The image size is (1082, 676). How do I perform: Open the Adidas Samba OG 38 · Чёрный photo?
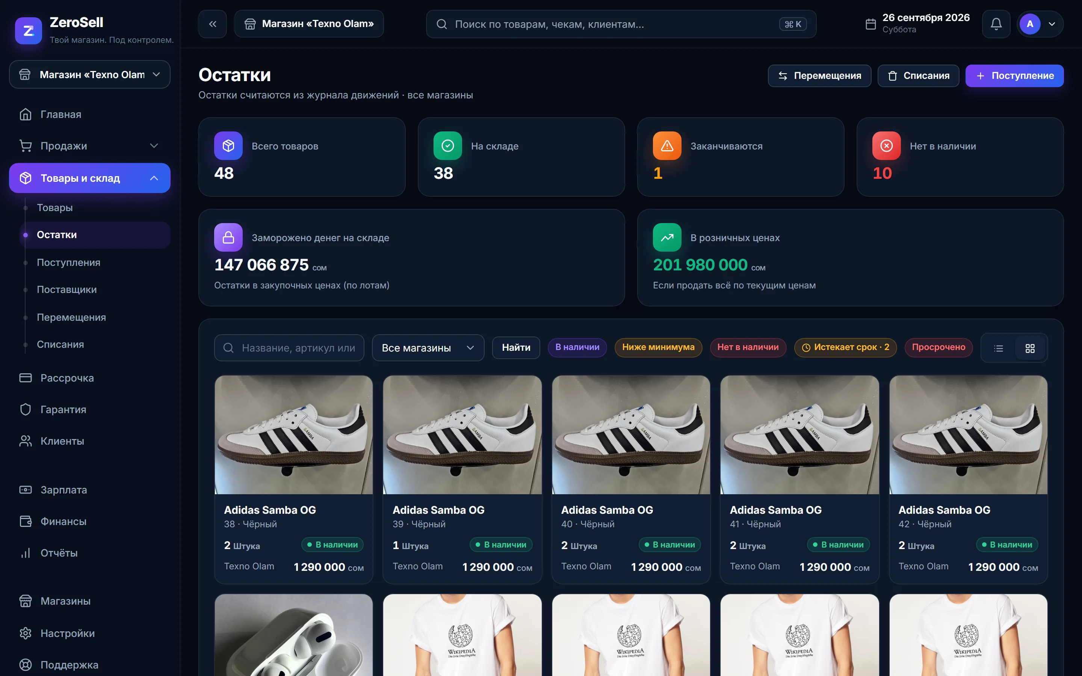pyautogui.click(x=293, y=435)
